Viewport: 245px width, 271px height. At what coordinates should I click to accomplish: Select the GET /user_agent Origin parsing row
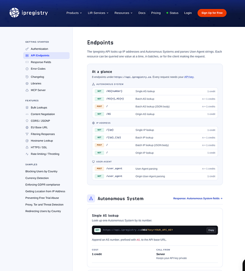pyautogui.click(x=155, y=176)
